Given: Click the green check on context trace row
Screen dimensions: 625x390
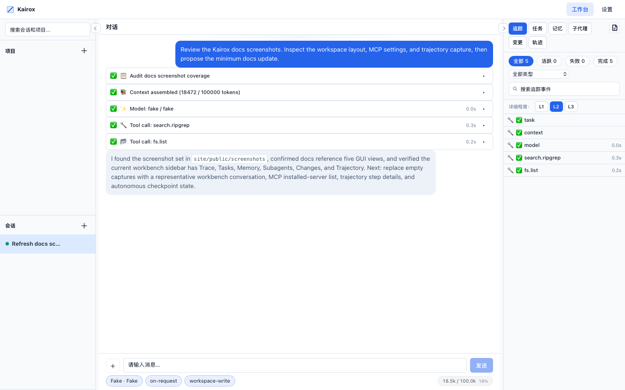Looking at the screenshot, I should click(x=519, y=133).
